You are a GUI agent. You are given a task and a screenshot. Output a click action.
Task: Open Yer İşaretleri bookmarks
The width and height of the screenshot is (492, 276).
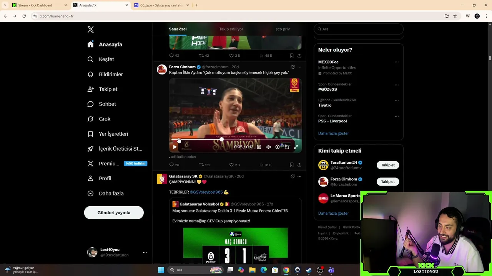[108, 134]
